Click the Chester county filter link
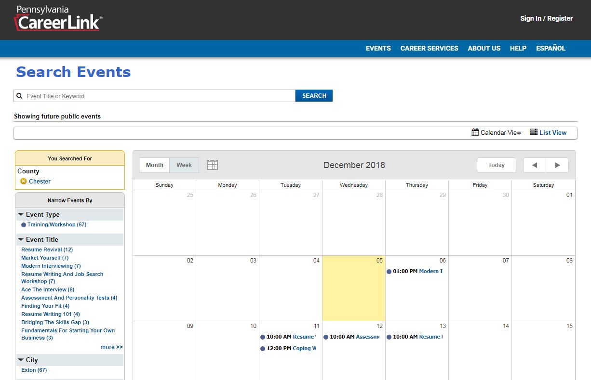The image size is (591, 380). point(40,182)
